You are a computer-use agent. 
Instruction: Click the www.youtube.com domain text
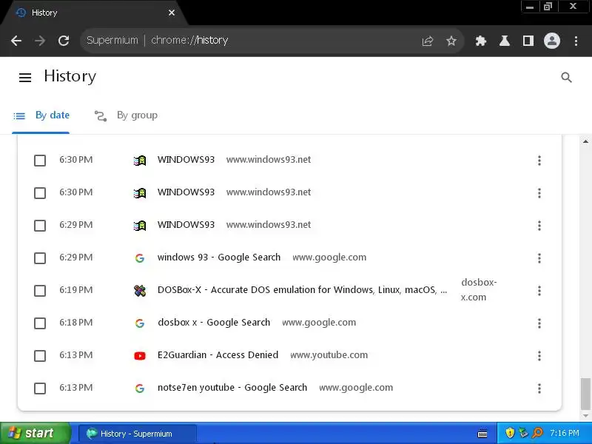329,355
